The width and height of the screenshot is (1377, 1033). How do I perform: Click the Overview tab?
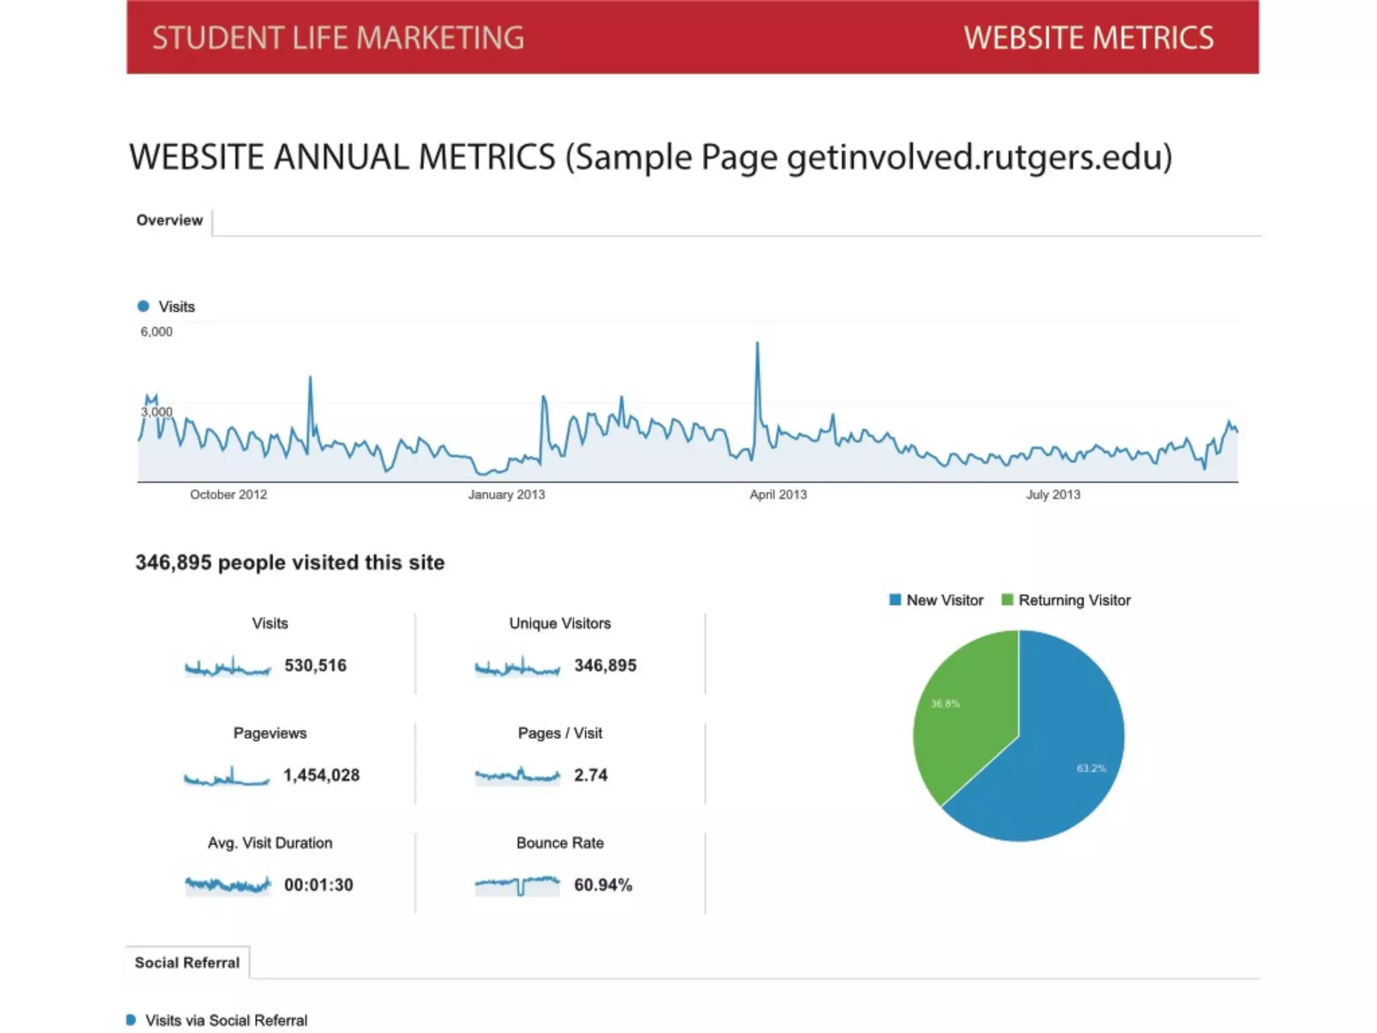[x=169, y=221]
